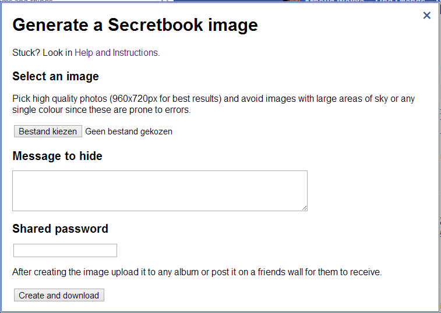The height and width of the screenshot is (313, 441).
Task: Click the photo quality advice paragraph
Action: pyautogui.click(x=213, y=104)
